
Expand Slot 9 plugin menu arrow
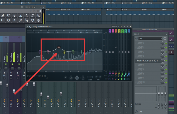click(x=136, y=78)
